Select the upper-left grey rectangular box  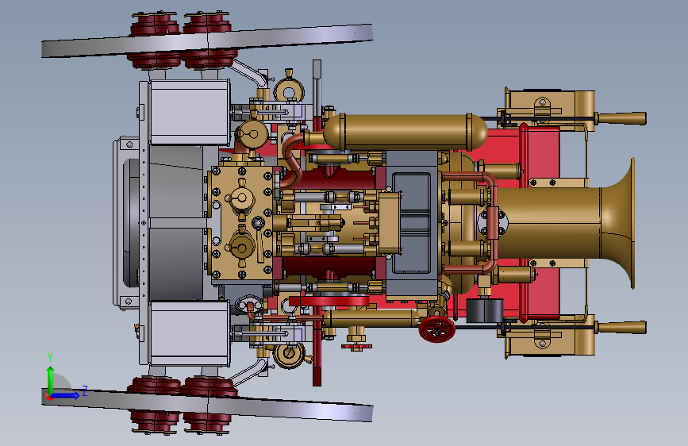(190, 113)
